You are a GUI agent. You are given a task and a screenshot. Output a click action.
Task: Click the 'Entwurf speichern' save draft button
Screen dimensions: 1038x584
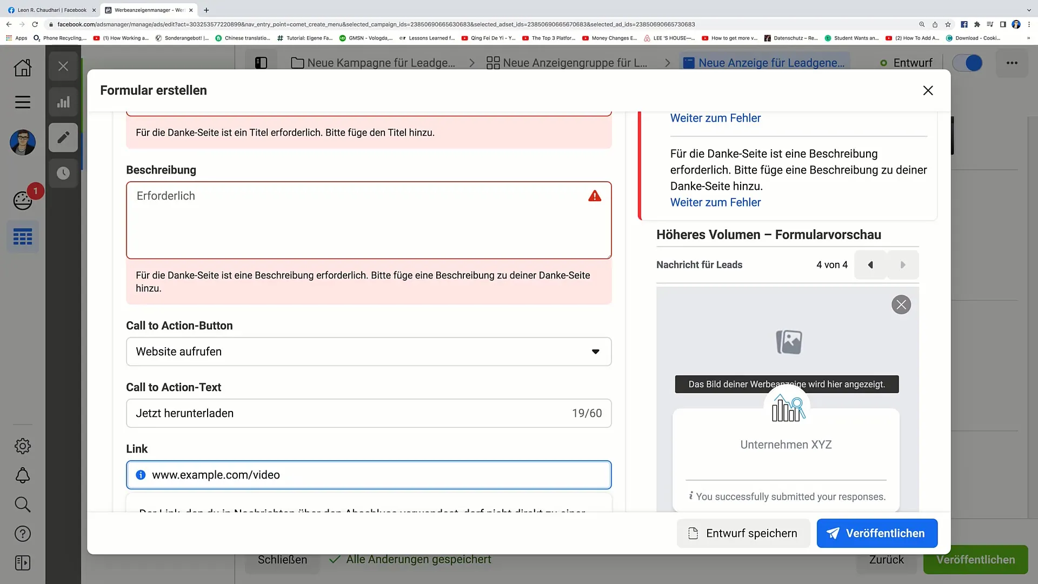[x=742, y=533]
